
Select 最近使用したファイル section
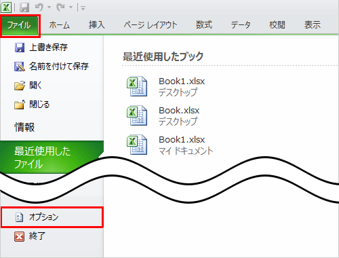(52, 158)
